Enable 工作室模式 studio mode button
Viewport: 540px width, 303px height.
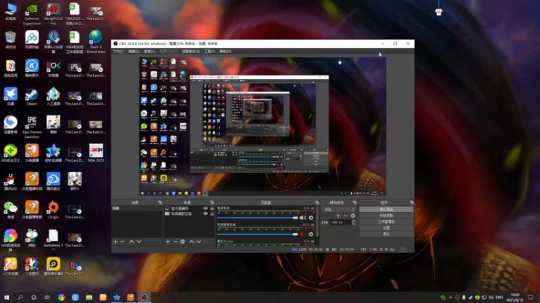(386, 222)
